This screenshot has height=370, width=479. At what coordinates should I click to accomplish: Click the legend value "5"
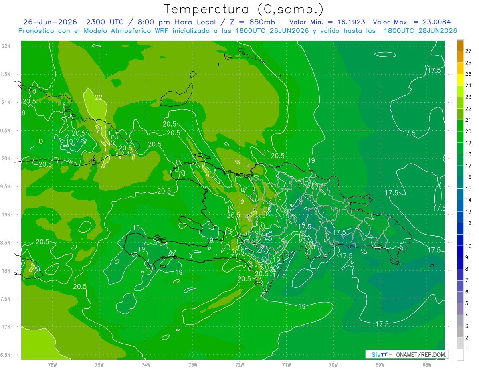467,303
